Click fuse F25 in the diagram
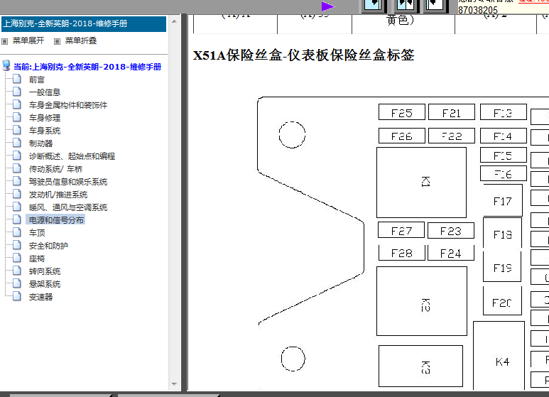 (x=401, y=112)
